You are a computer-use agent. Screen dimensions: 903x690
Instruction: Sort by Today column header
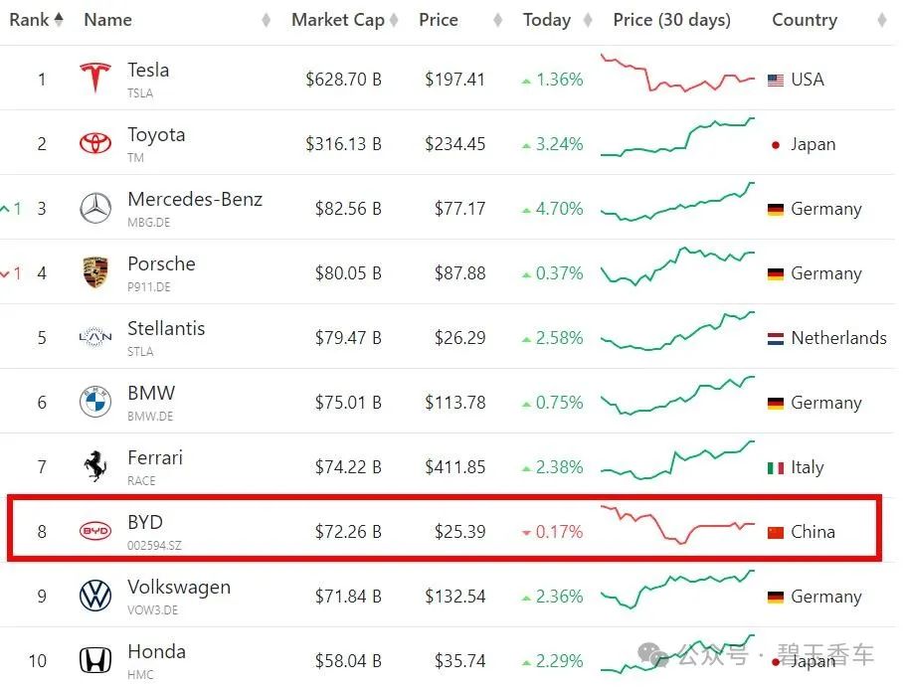[x=547, y=20]
